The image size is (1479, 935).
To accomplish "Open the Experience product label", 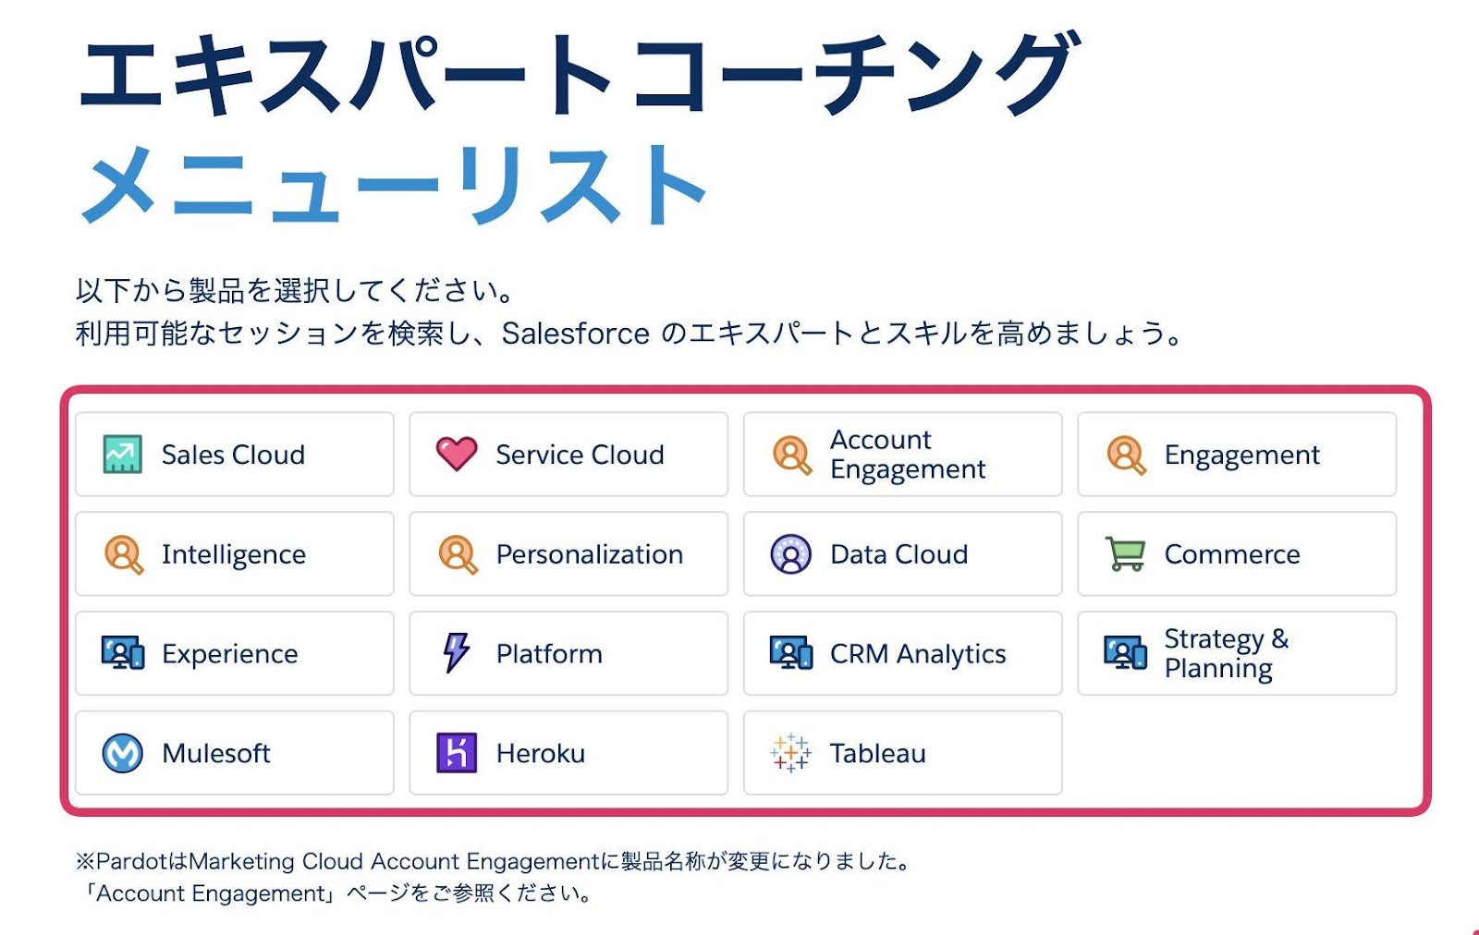I will (230, 654).
